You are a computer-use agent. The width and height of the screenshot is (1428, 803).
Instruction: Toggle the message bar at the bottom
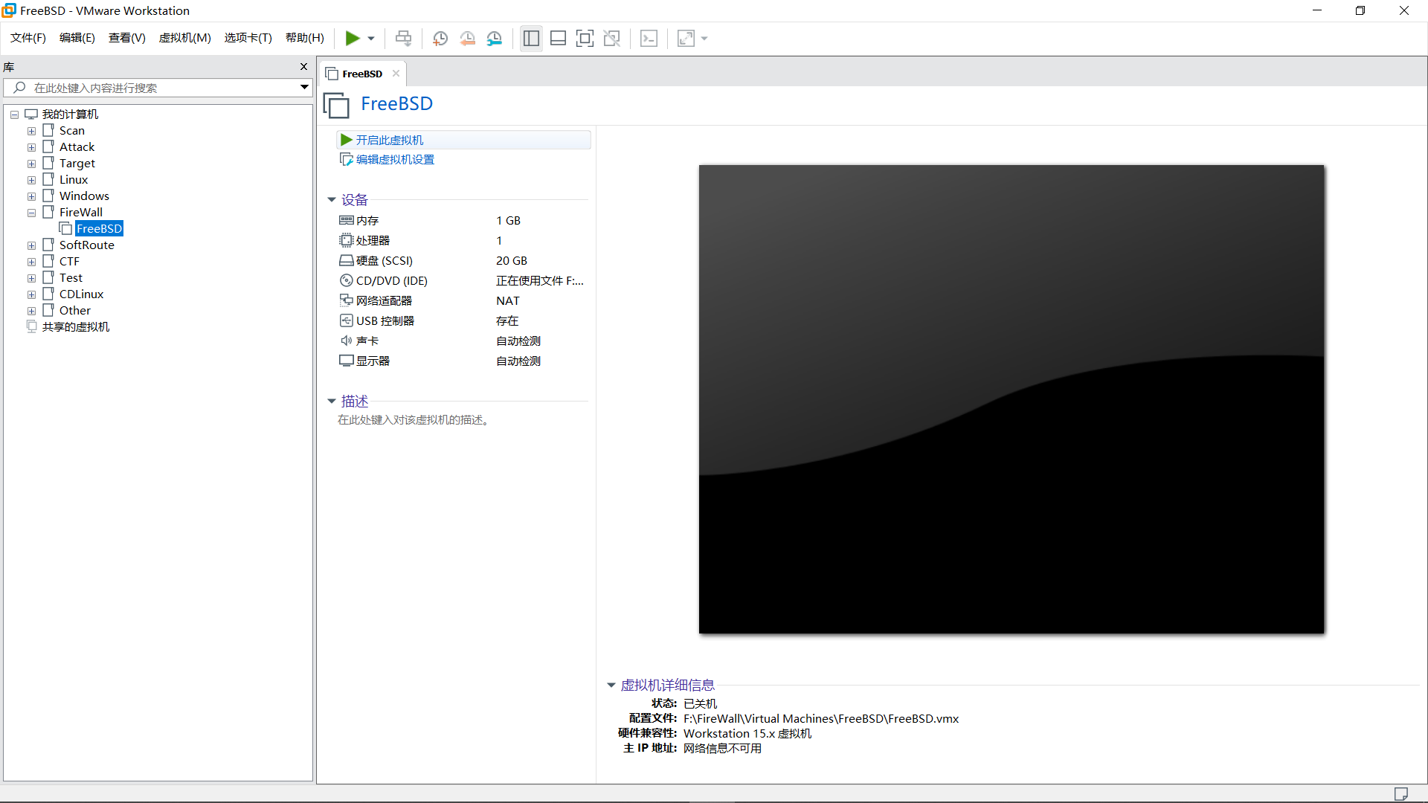click(1401, 793)
